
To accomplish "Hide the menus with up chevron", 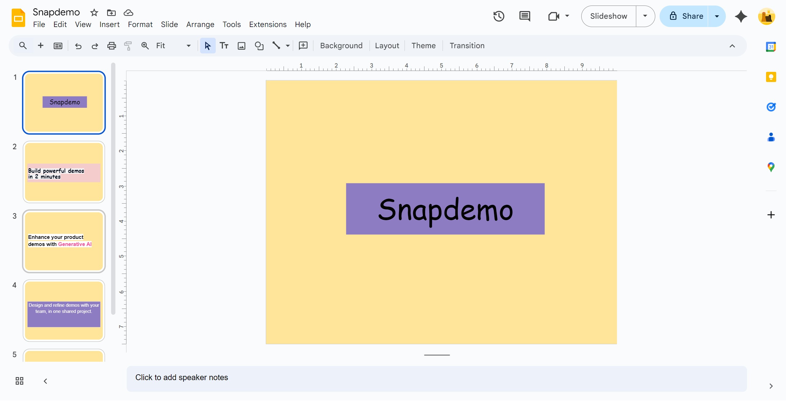I will 732,46.
